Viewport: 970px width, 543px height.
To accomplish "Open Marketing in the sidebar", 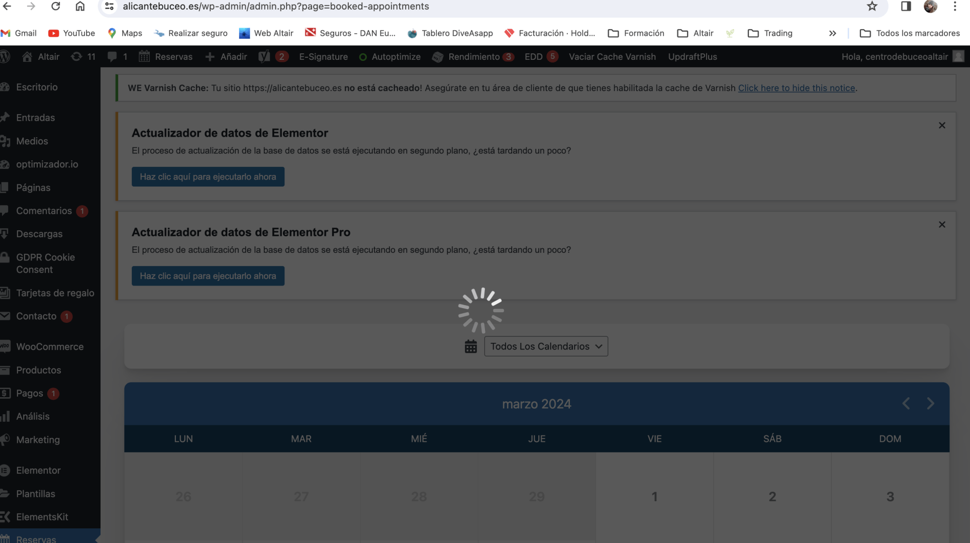I will [38, 439].
